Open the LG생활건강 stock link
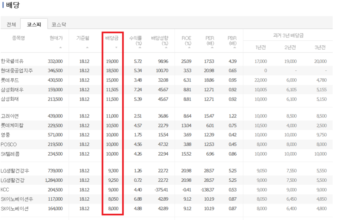The width and height of the screenshot is (337, 220). click(13, 180)
